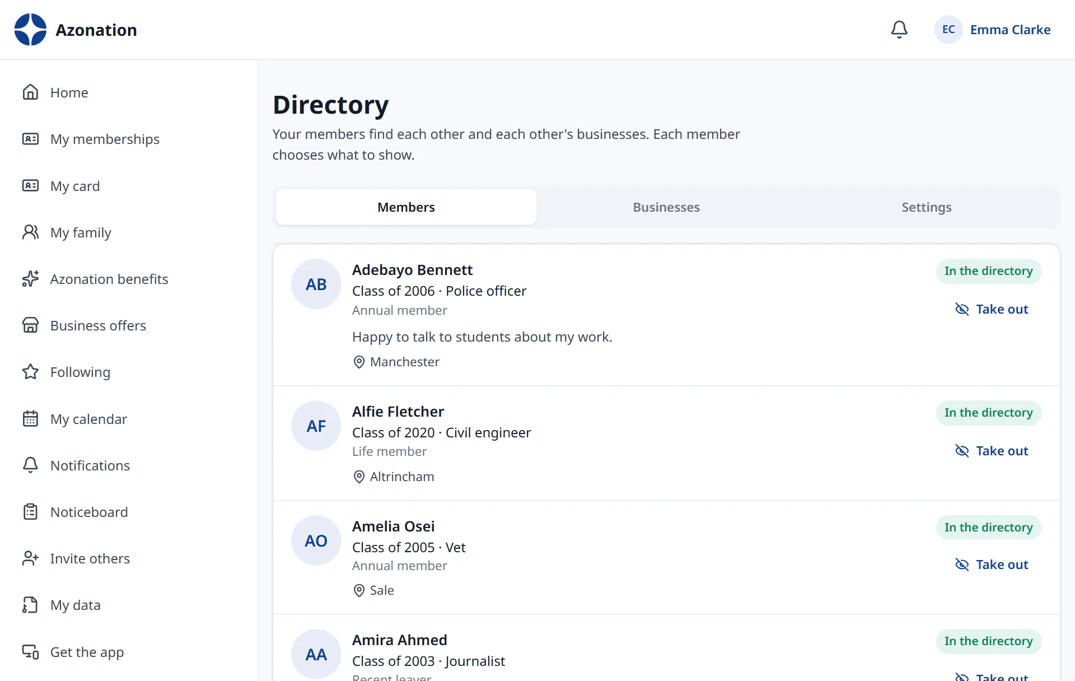Viewport: 1075px width, 681px height.
Task: Click the Following star icon
Action: point(30,372)
